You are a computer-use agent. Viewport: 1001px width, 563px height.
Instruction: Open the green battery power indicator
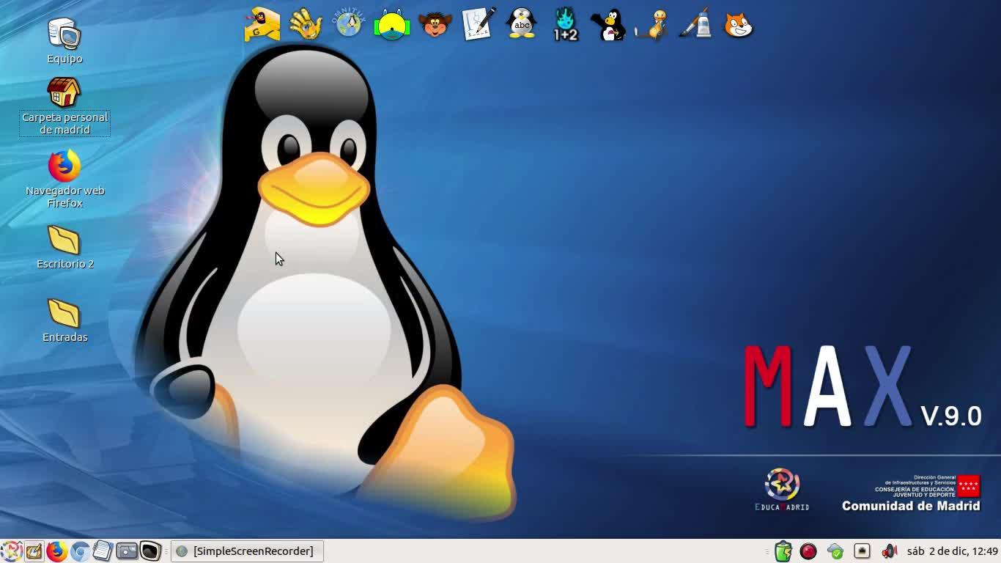coord(783,551)
